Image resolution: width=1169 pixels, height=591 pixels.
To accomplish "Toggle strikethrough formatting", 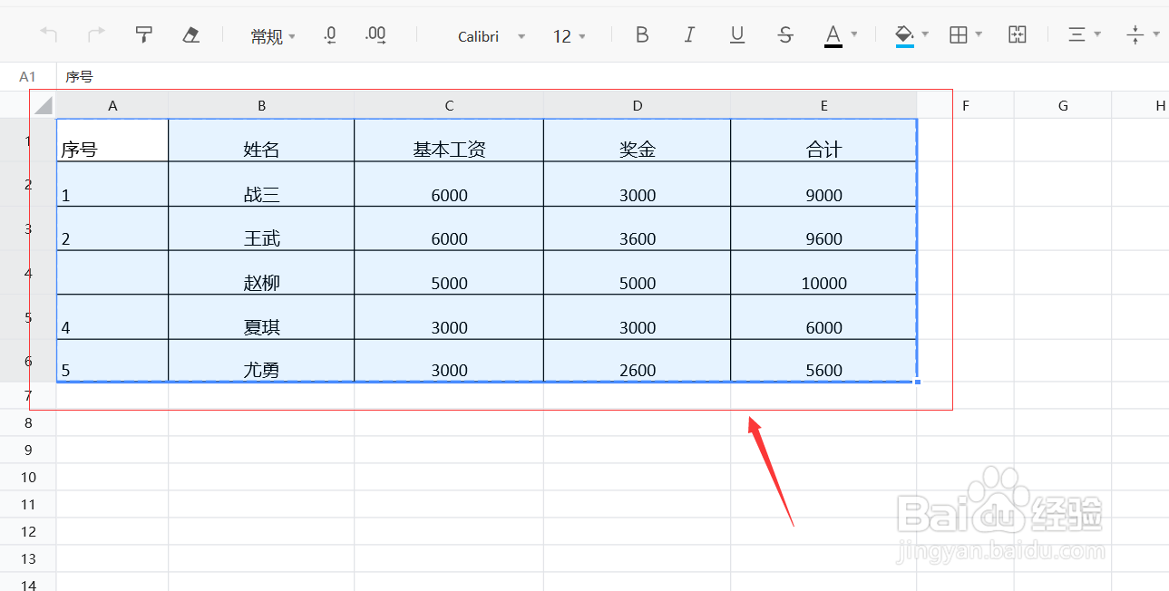I will pos(784,34).
